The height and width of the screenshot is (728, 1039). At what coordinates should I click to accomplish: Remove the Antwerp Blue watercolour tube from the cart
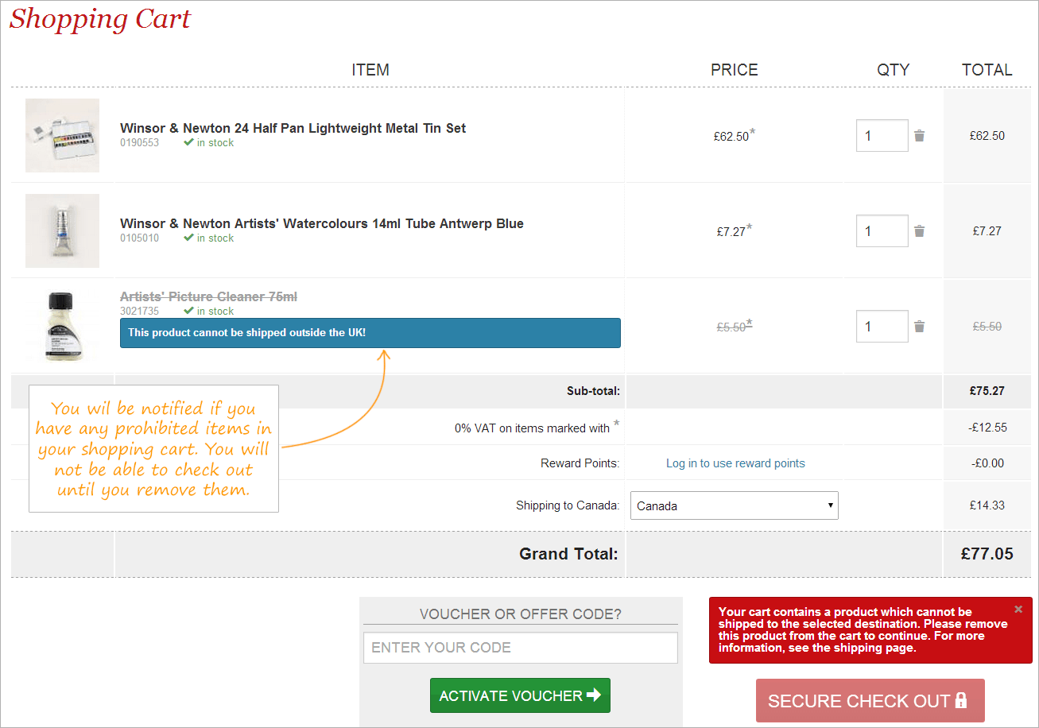pyautogui.click(x=919, y=231)
